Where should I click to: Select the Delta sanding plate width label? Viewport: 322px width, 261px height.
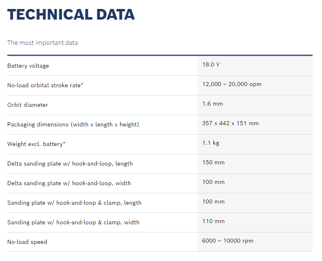(69, 183)
